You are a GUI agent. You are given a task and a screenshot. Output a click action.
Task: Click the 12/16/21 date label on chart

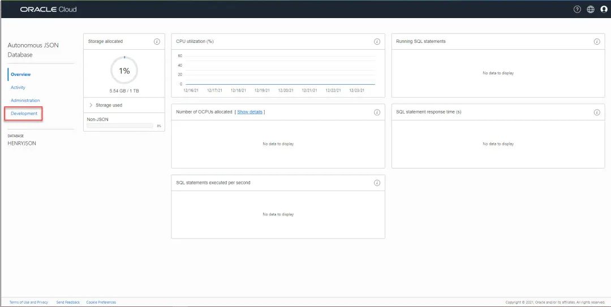click(191, 90)
